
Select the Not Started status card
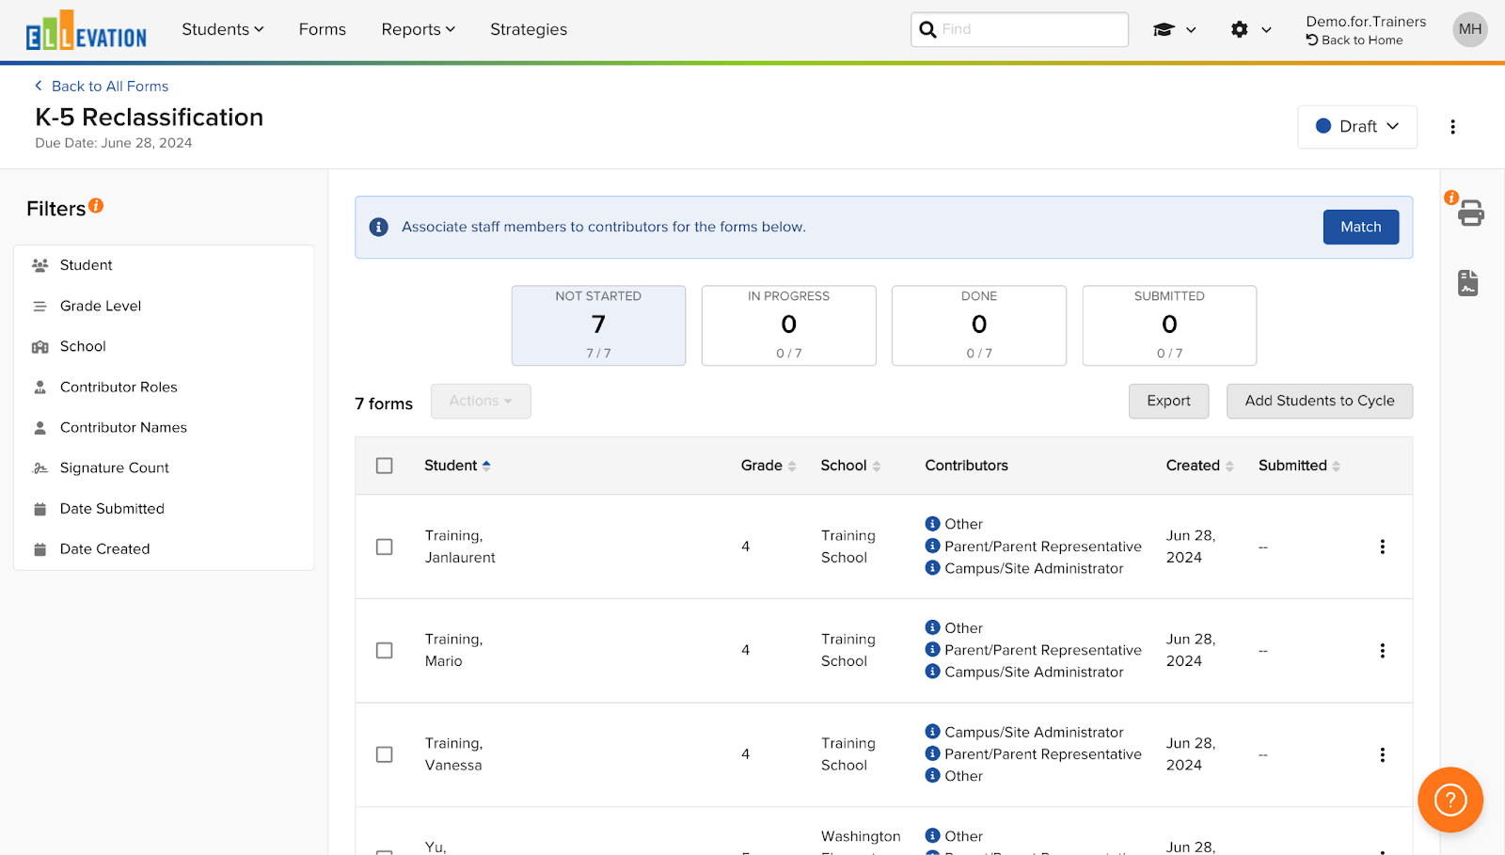coord(598,325)
